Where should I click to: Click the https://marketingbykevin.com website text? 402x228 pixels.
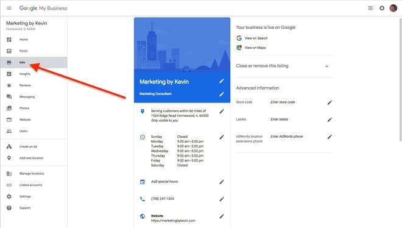pos(173,221)
